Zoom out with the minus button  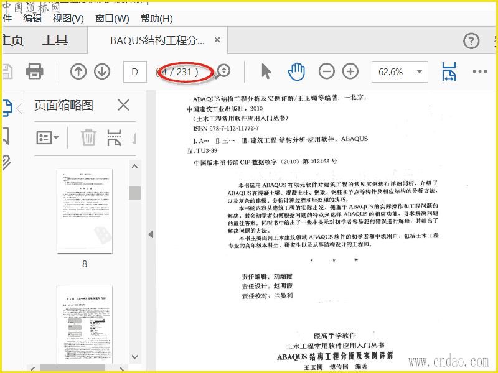click(326, 71)
